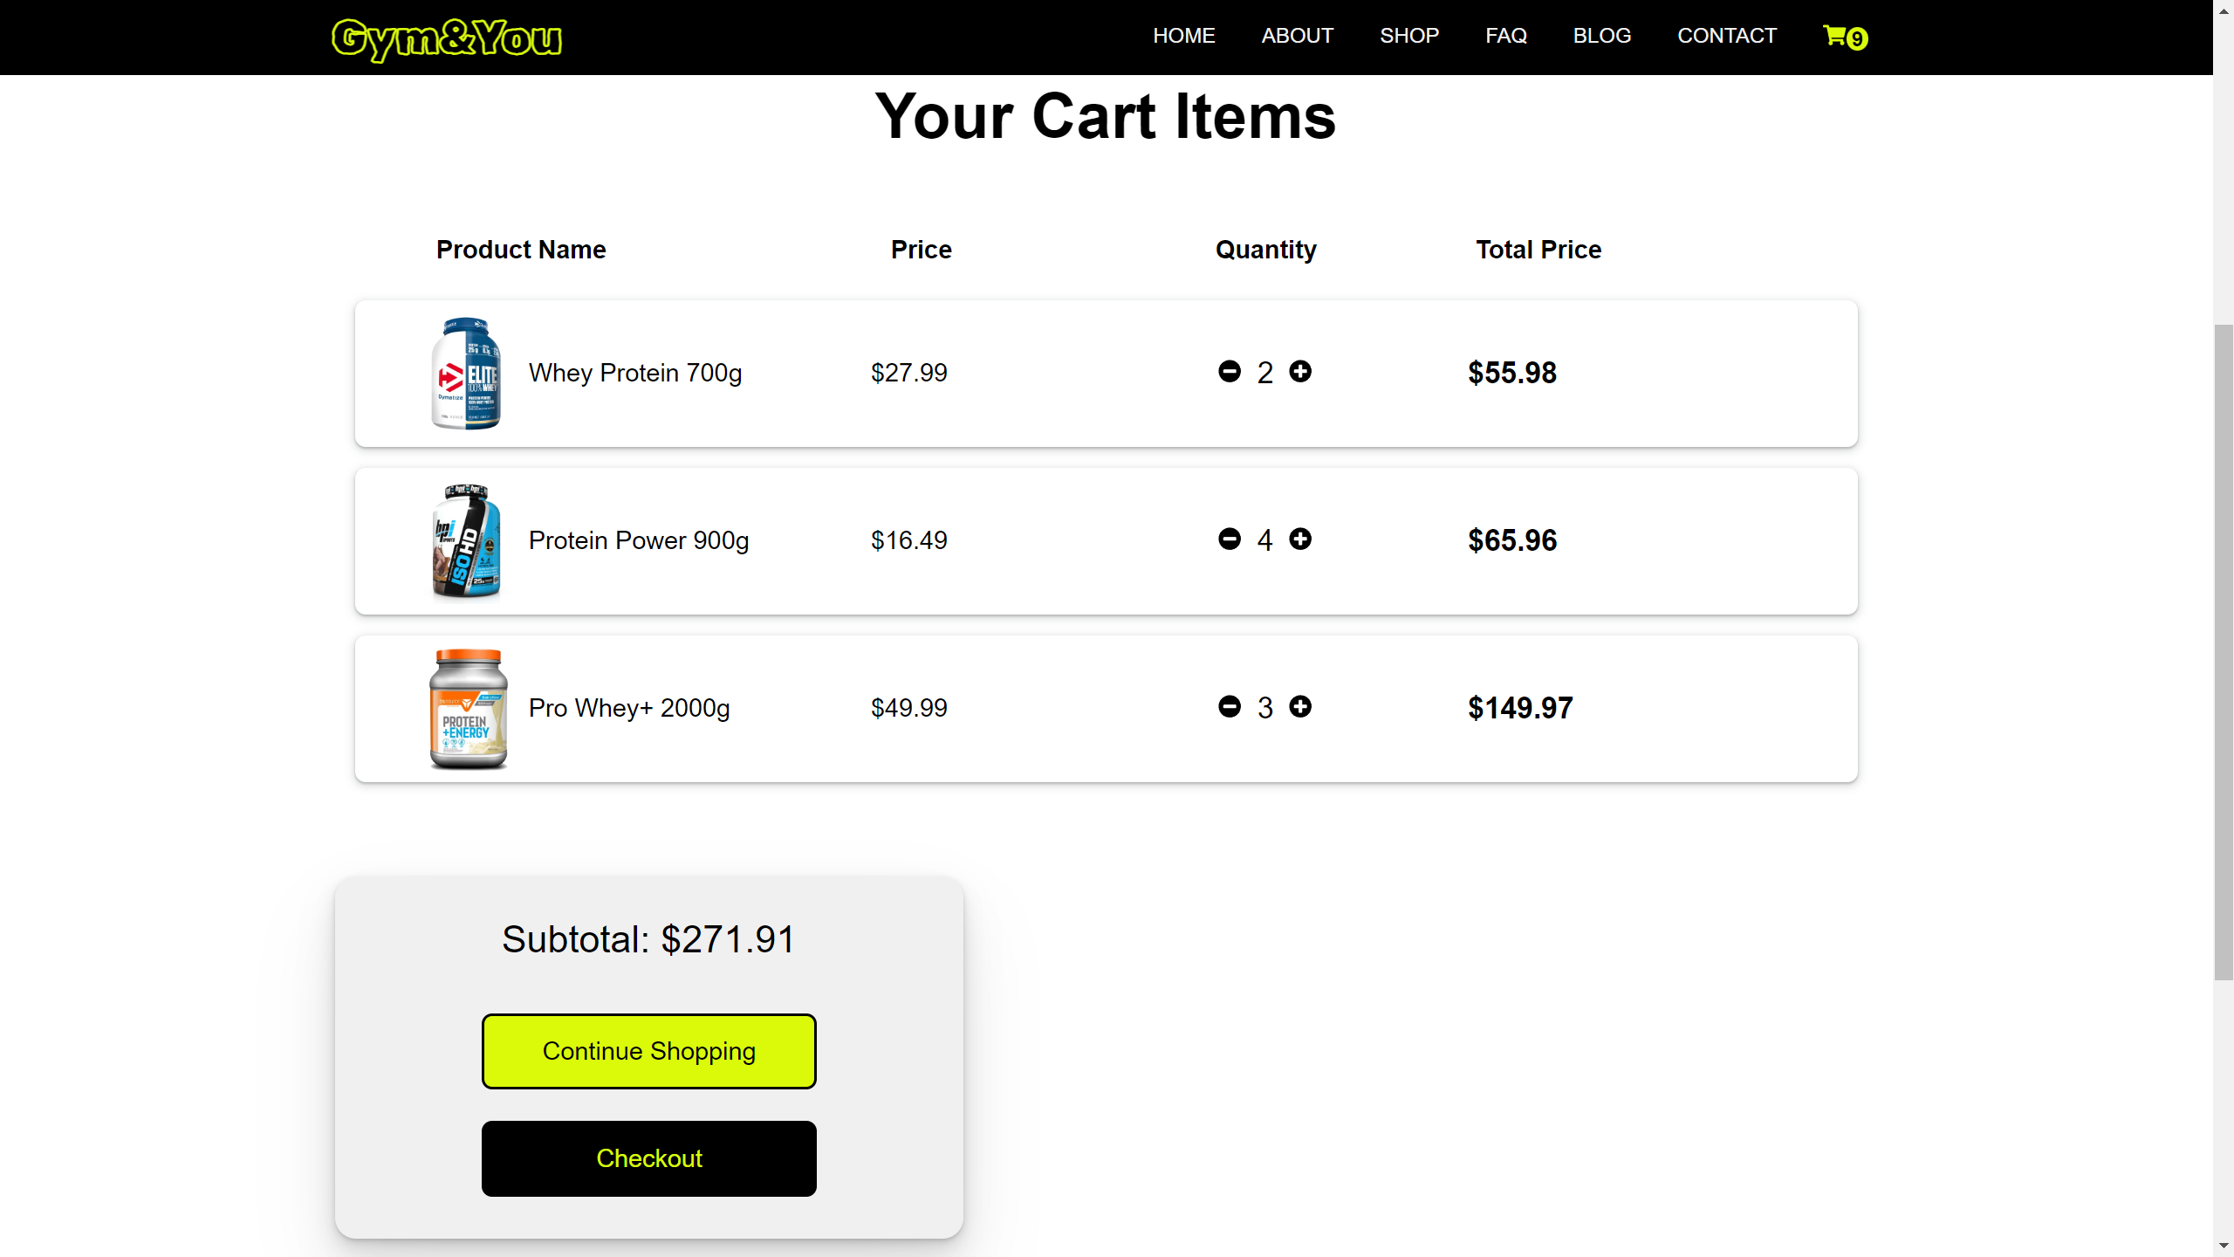Screen dimensions: 2234x1257
Task: Select the Protein Power 900g product thumbnail
Action: click(466, 541)
